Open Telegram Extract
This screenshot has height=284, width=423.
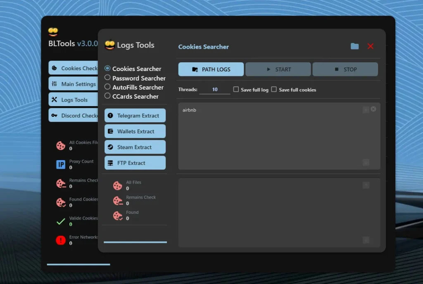pos(135,115)
